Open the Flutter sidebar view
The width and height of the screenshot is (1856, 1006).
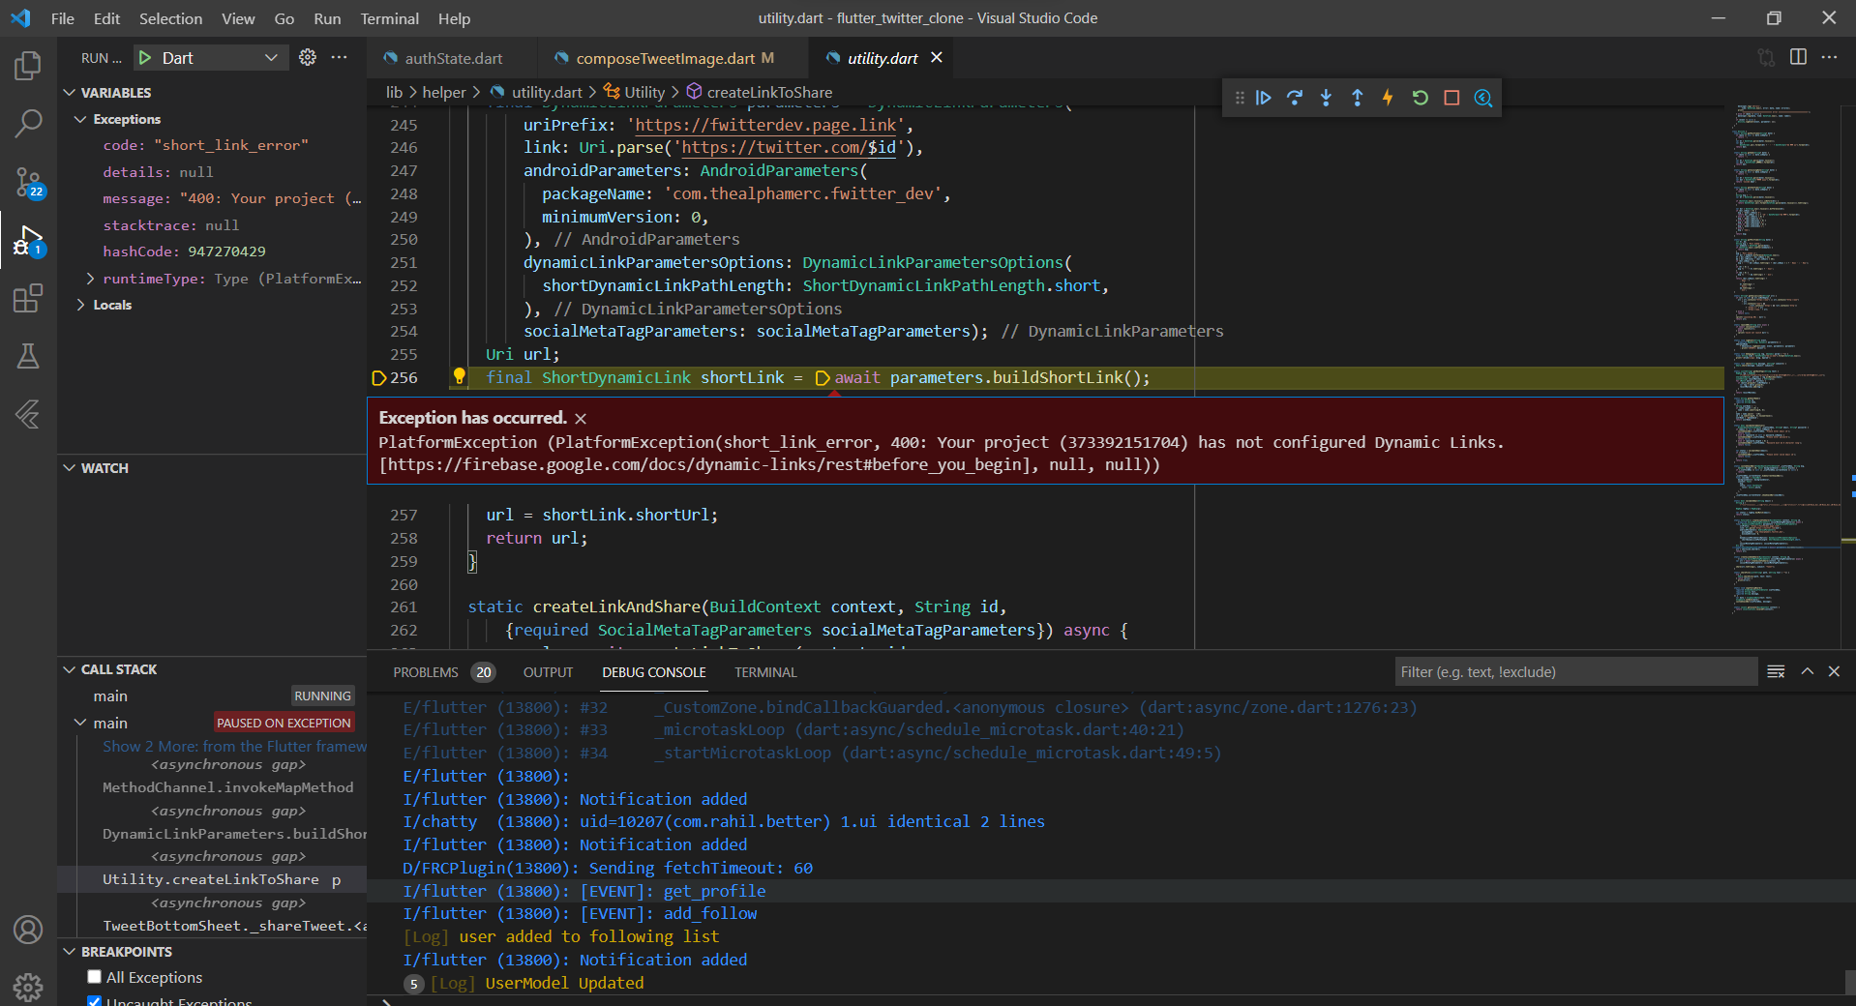tap(28, 414)
